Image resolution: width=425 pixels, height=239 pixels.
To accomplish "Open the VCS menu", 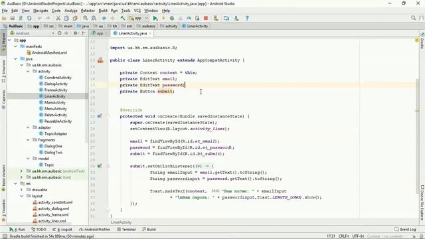I will pyautogui.click(x=137, y=11).
